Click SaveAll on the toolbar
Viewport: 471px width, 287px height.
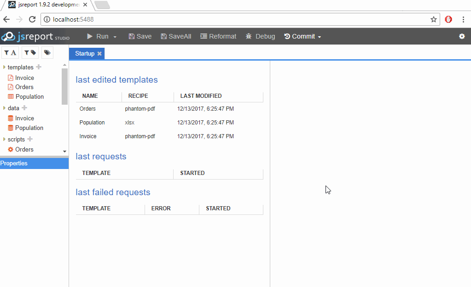pyautogui.click(x=175, y=36)
